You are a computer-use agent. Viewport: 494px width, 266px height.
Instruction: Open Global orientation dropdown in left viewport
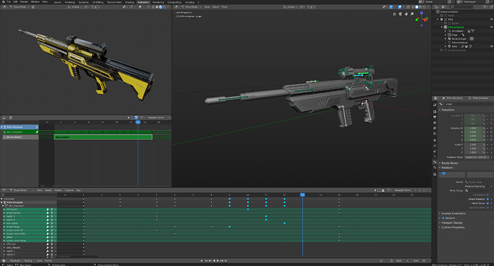click(75, 6)
